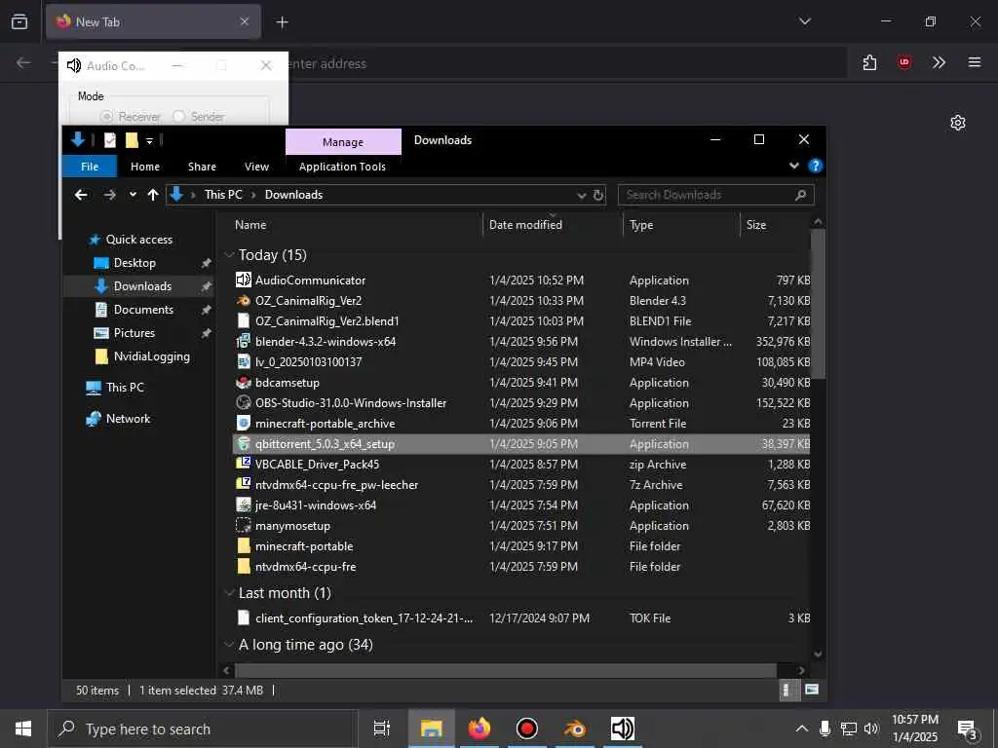Click the blender-4.3.2-windows-x64 installer icon
The height and width of the screenshot is (748, 998).
(243, 342)
